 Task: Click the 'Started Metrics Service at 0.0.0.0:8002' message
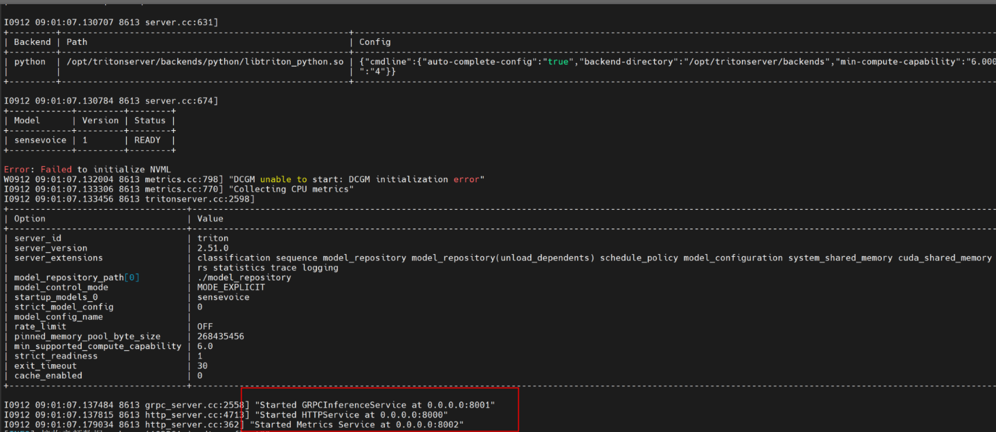[x=356, y=424]
